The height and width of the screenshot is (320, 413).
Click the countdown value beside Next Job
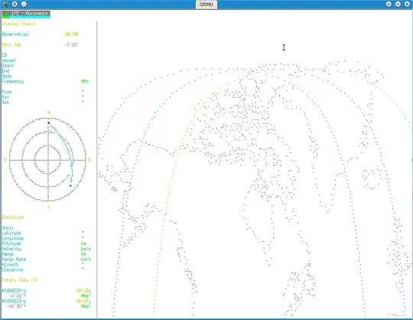71,44
